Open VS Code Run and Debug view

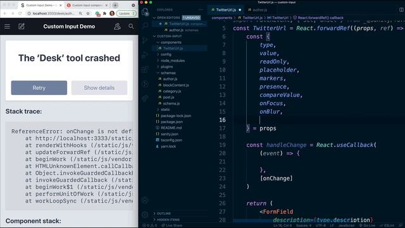click(x=145, y=54)
